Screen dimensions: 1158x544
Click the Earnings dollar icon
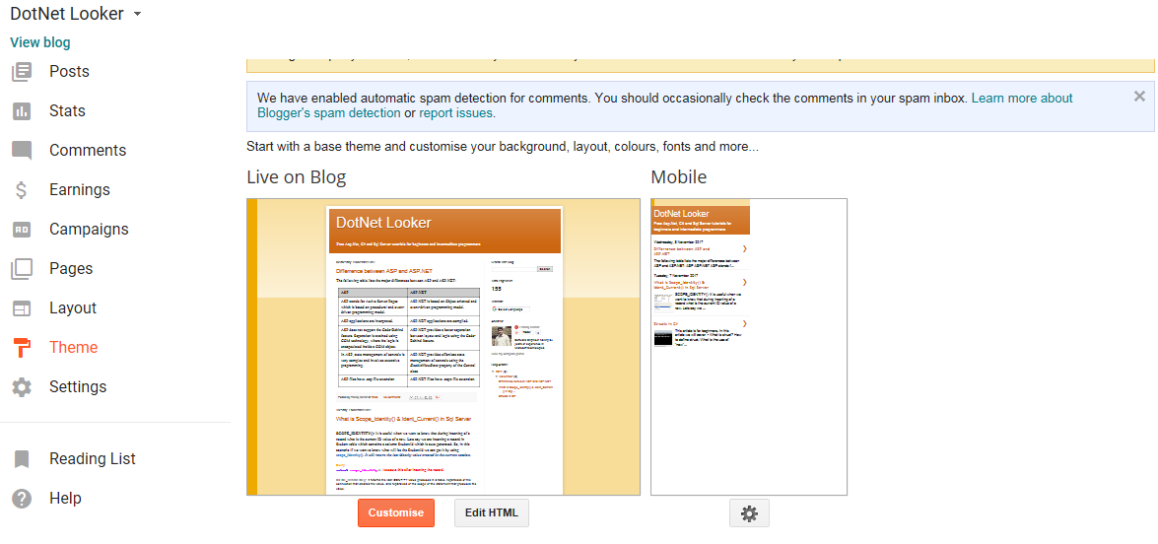(22, 189)
